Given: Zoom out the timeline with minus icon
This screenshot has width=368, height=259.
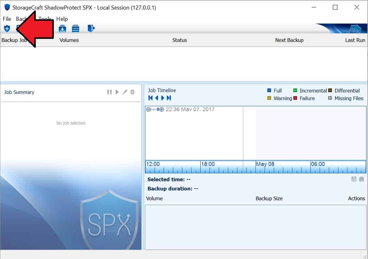Looking at the screenshot, I should point(149,110).
